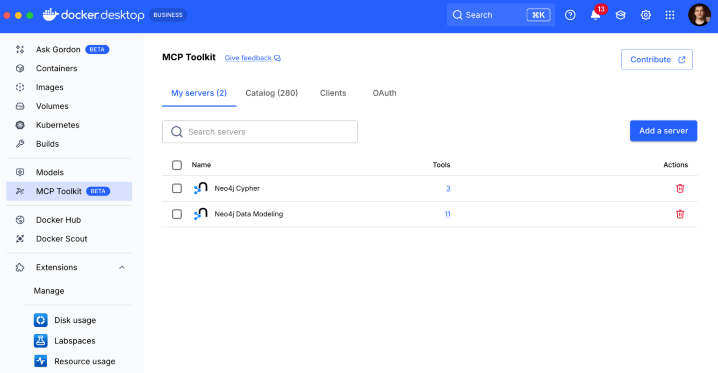The width and height of the screenshot is (718, 373).
Task: Open the Give feedback link
Action: [x=248, y=58]
